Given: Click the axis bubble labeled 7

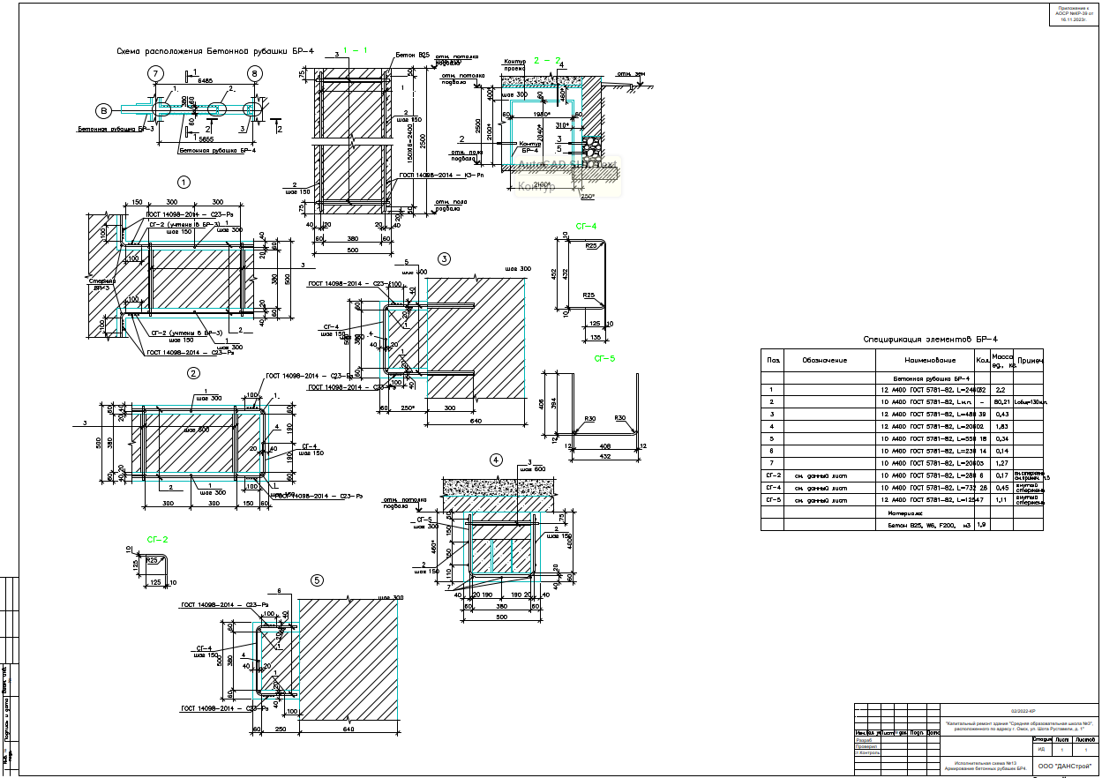Looking at the screenshot, I should 156,73.
